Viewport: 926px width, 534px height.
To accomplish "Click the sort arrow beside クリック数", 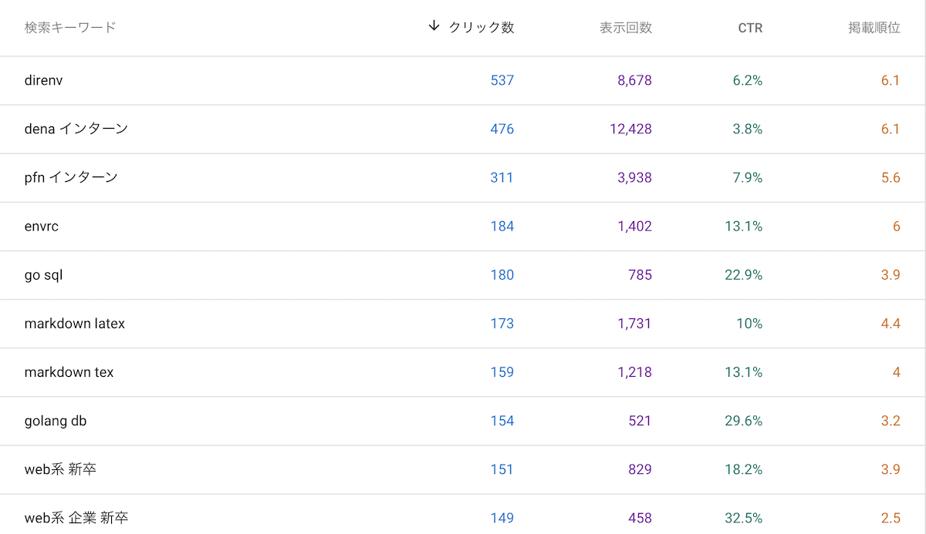I will 434,27.
